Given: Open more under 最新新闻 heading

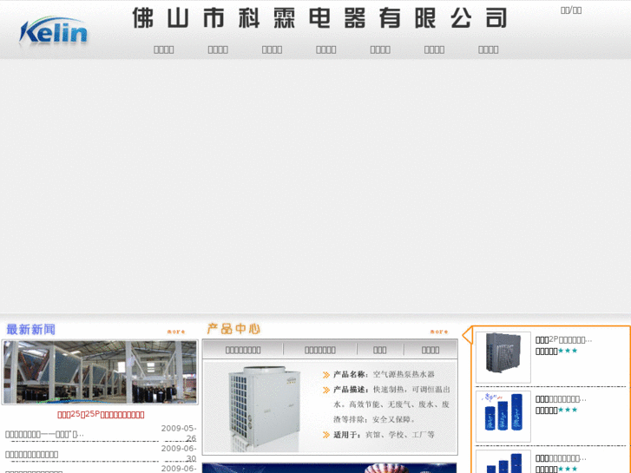Looking at the screenshot, I should [x=176, y=332].
